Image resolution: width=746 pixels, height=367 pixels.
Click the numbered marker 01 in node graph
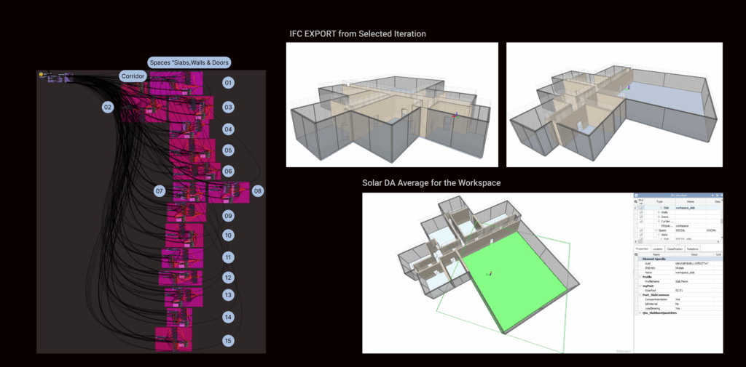(x=228, y=83)
